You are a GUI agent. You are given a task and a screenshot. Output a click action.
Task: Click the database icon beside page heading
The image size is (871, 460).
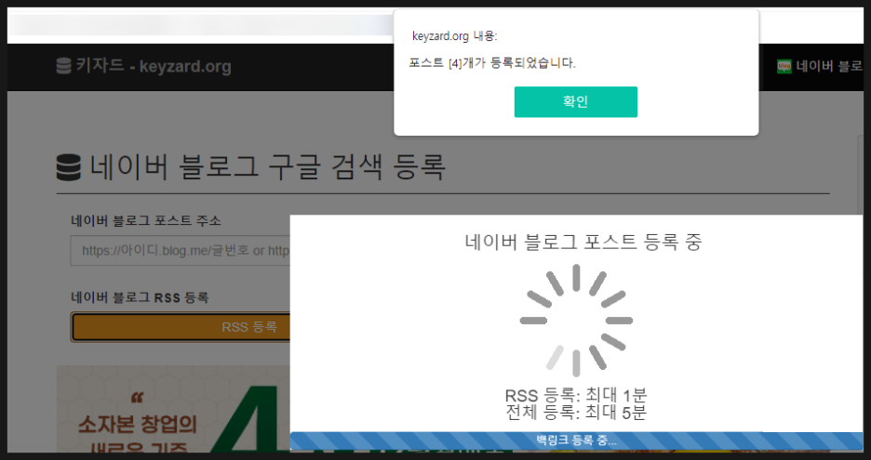[x=68, y=167]
